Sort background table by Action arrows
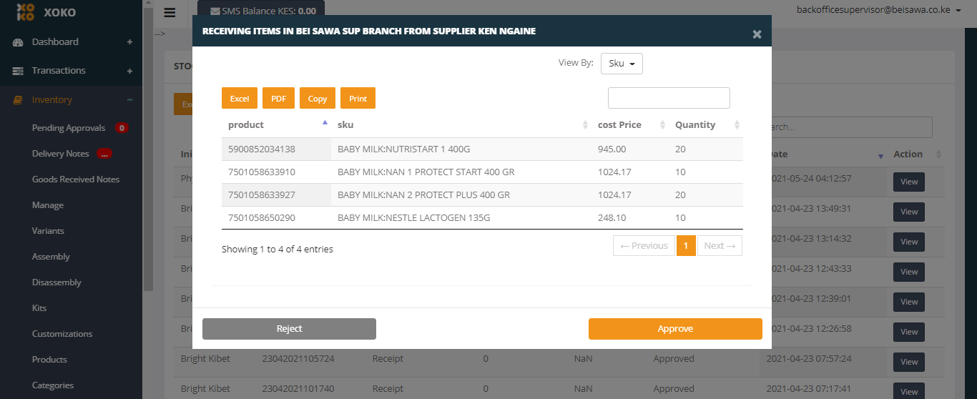The width and height of the screenshot is (977, 399). pos(938,154)
